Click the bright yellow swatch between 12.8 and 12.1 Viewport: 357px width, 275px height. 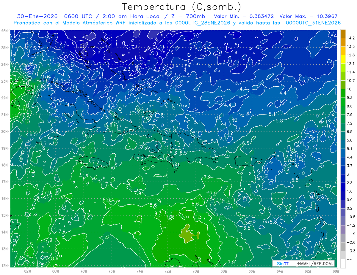(x=343, y=59)
